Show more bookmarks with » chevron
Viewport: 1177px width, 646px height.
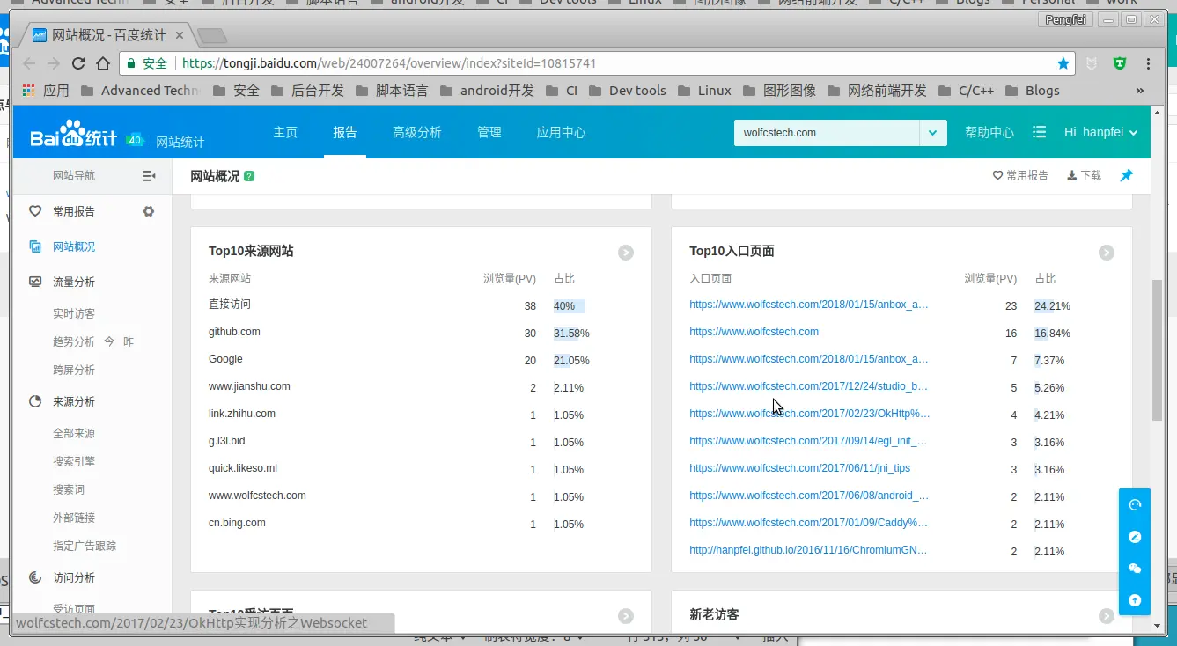click(1140, 90)
